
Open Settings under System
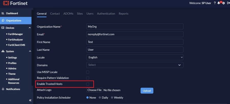point(12,57)
